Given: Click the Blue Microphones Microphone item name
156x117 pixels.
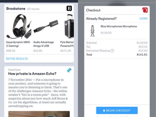Looking at the screenshot, I should [x=119, y=26].
